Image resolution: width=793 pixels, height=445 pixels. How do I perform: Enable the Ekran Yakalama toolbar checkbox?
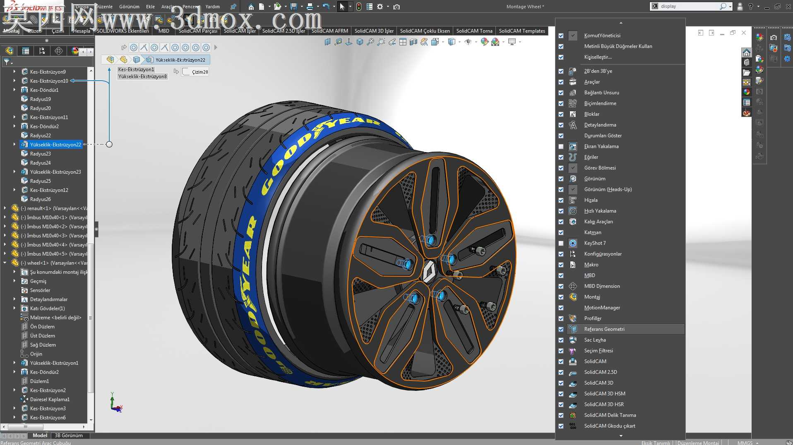(x=561, y=146)
